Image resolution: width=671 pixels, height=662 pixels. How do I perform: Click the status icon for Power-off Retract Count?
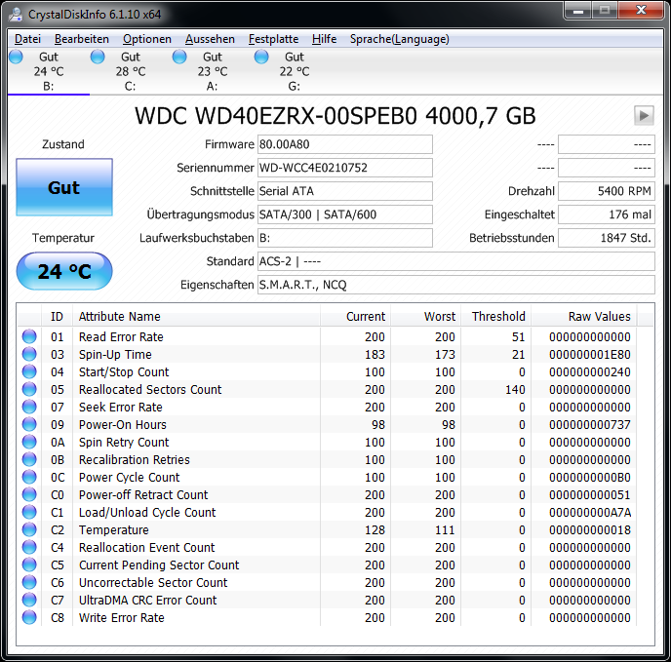point(29,494)
